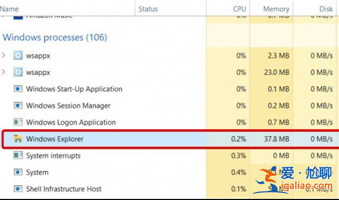Image resolution: width=339 pixels, height=200 pixels.
Task: Sort processes by the Name column header
Action: coord(9,9)
